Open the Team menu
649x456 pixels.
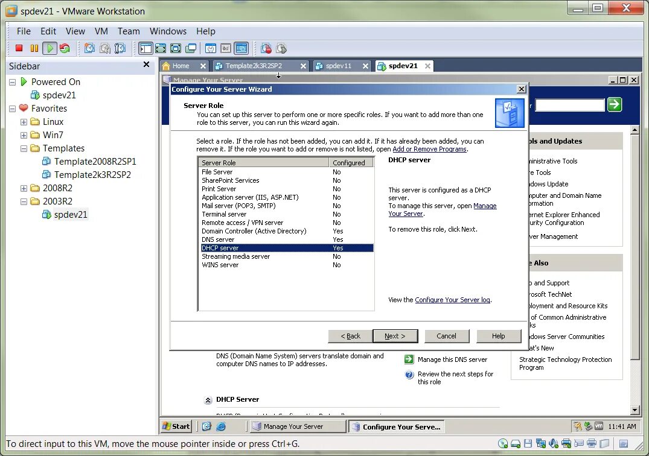[129, 31]
